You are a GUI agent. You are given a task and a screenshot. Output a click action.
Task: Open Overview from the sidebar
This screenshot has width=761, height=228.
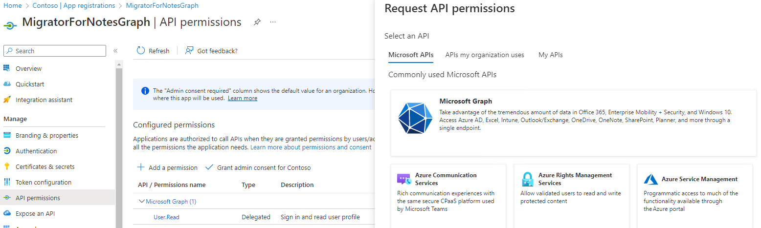click(28, 68)
